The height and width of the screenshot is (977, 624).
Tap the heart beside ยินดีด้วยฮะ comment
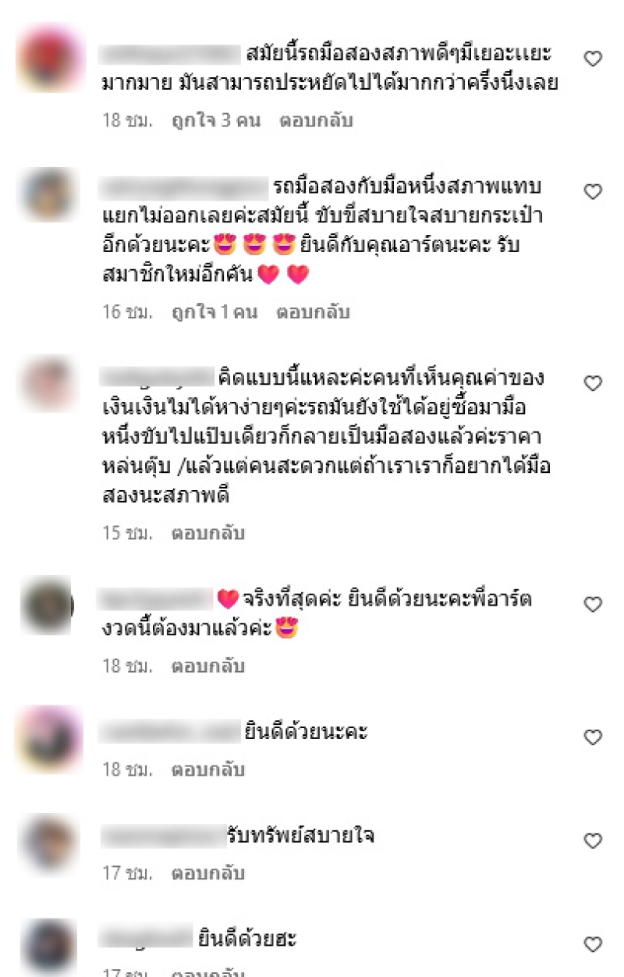tap(593, 945)
